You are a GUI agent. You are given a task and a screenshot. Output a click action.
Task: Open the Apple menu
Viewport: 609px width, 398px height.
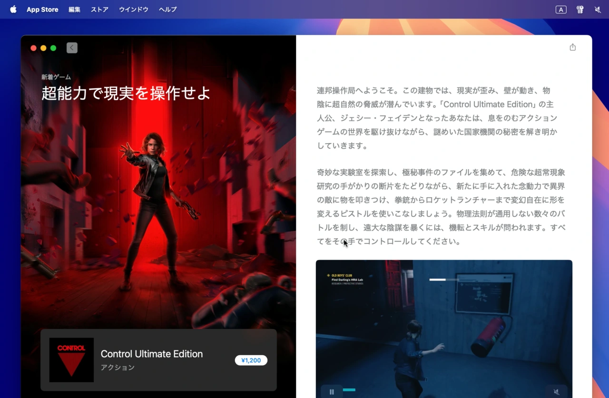[13, 10]
